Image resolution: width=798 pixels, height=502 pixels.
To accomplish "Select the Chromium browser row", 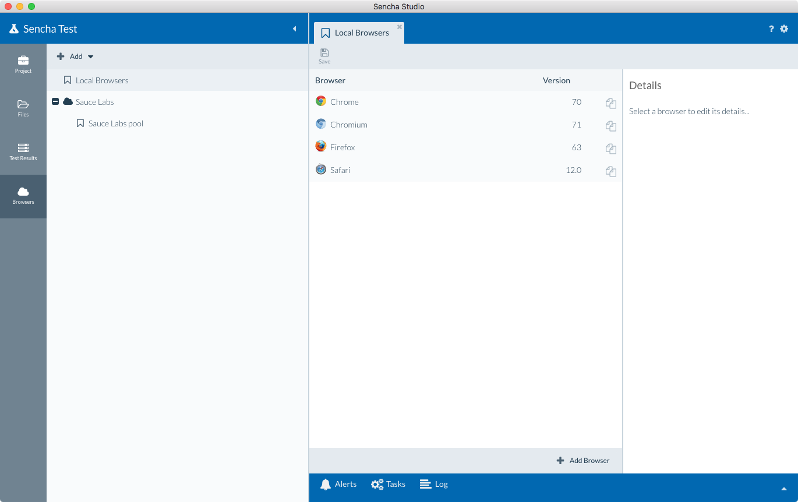I will (x=348, y=125).
